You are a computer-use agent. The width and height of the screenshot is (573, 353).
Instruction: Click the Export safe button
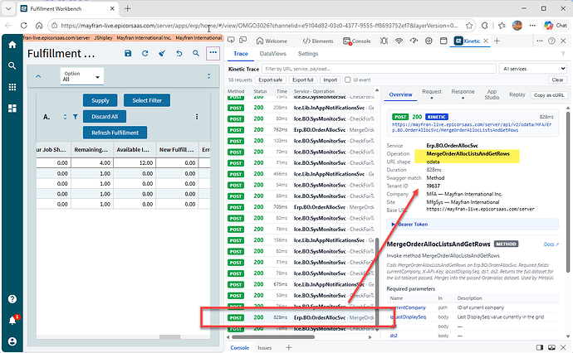click(x=271, y=80)
